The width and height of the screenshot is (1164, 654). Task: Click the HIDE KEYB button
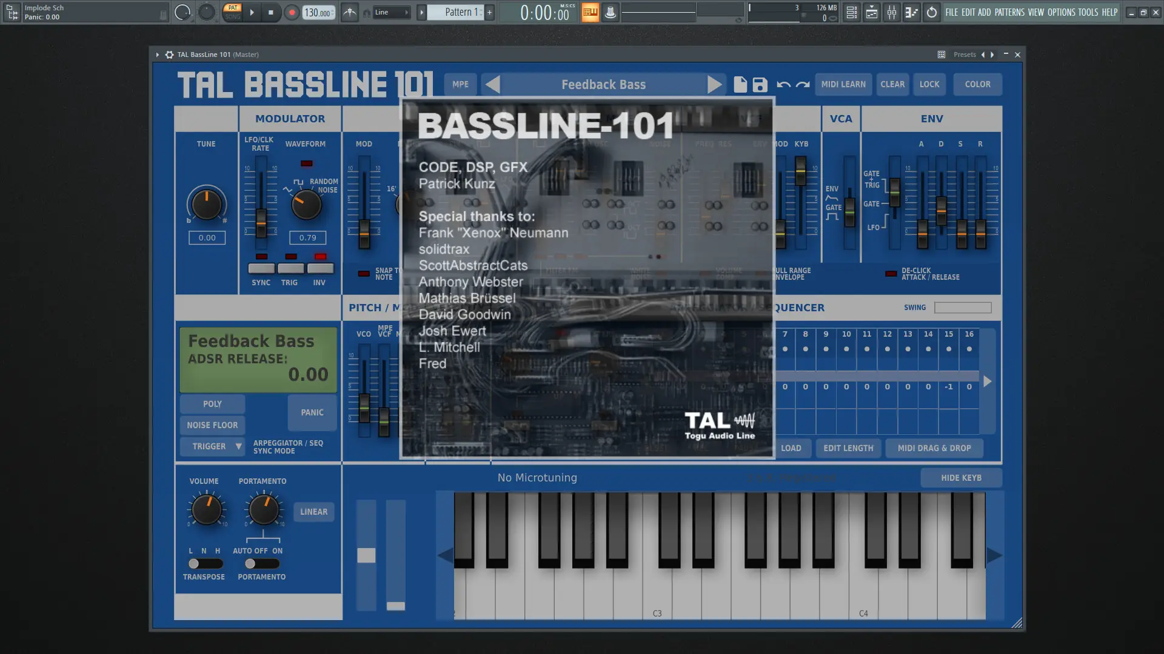[x=961, y=478]
